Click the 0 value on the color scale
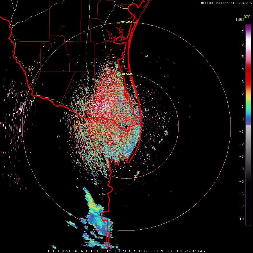This screenshot has width=253, height=253. pos(243,119)
